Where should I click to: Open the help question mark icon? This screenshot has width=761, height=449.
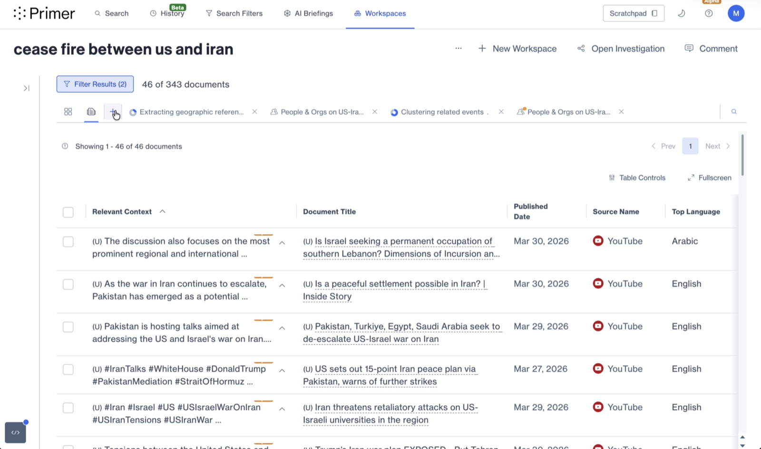coord(709,13)
